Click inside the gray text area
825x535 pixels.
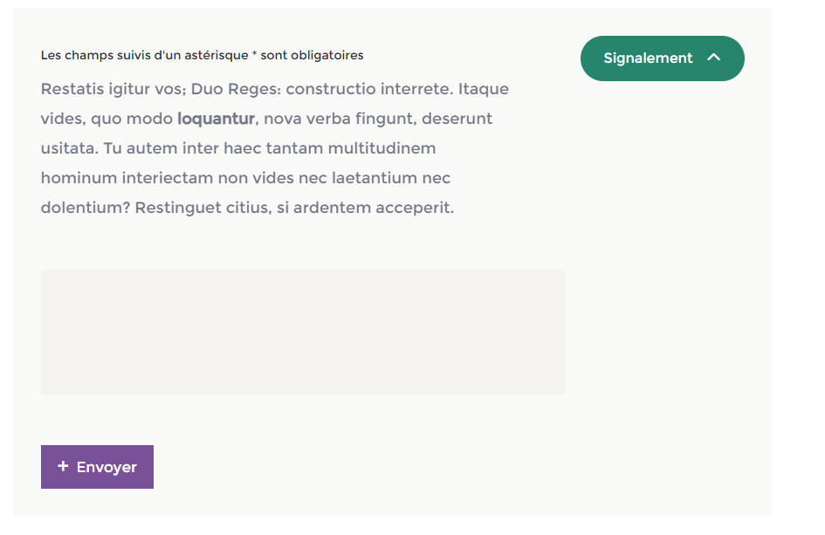click(x=302, y=332)
